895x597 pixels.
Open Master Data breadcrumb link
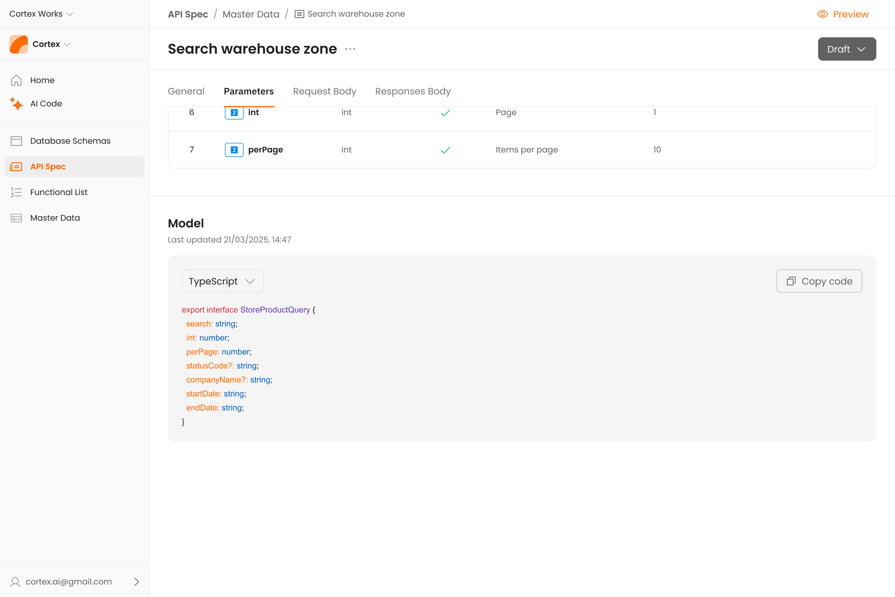tap(251, 14)
